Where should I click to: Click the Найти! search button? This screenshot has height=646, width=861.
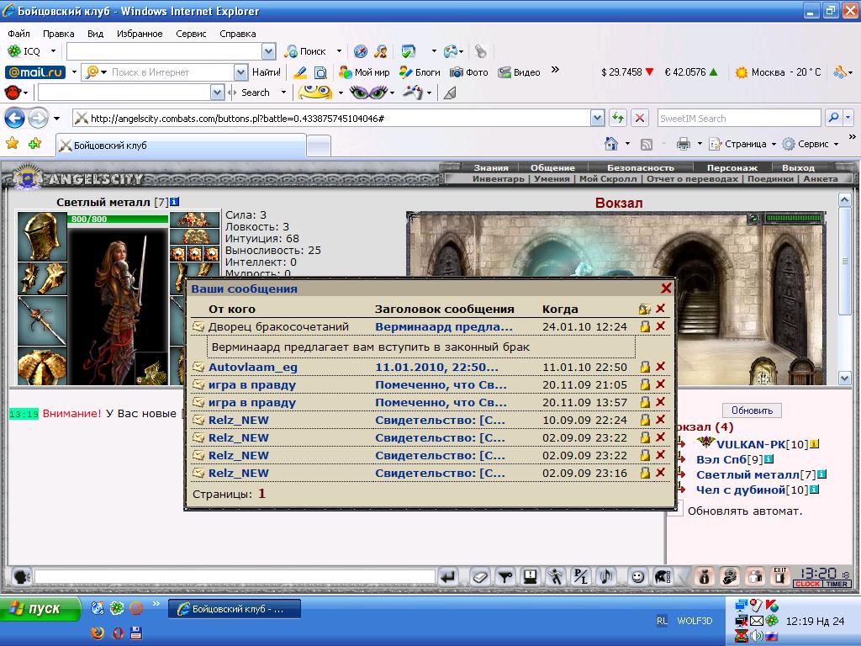pos(267,72)
